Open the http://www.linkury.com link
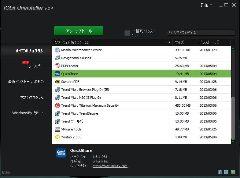 coord(110,166)
